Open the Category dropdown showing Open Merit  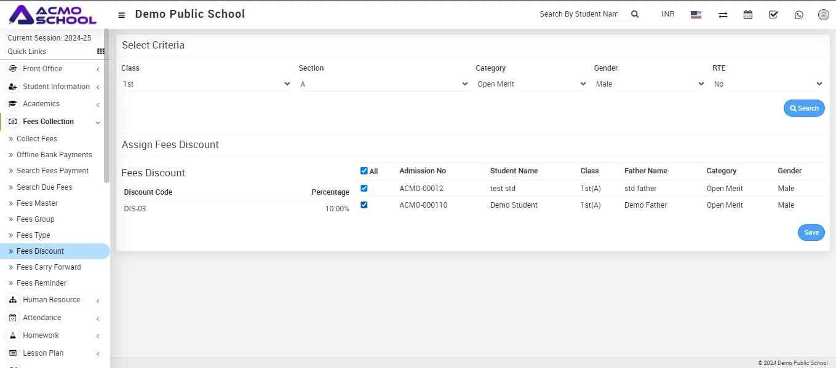click(x=531, y=84)
